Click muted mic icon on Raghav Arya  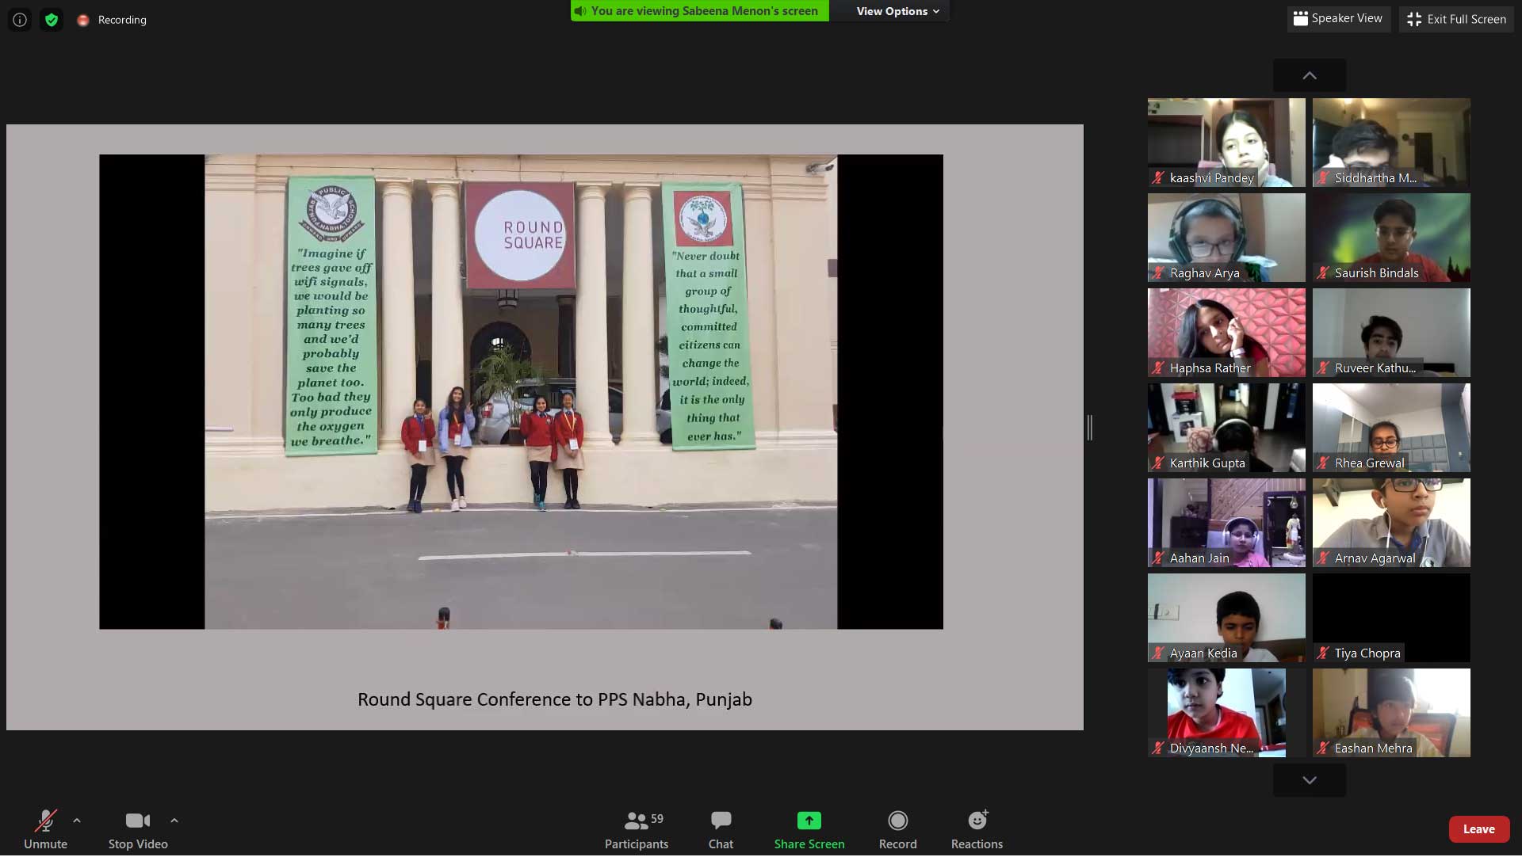[1158, 273]
